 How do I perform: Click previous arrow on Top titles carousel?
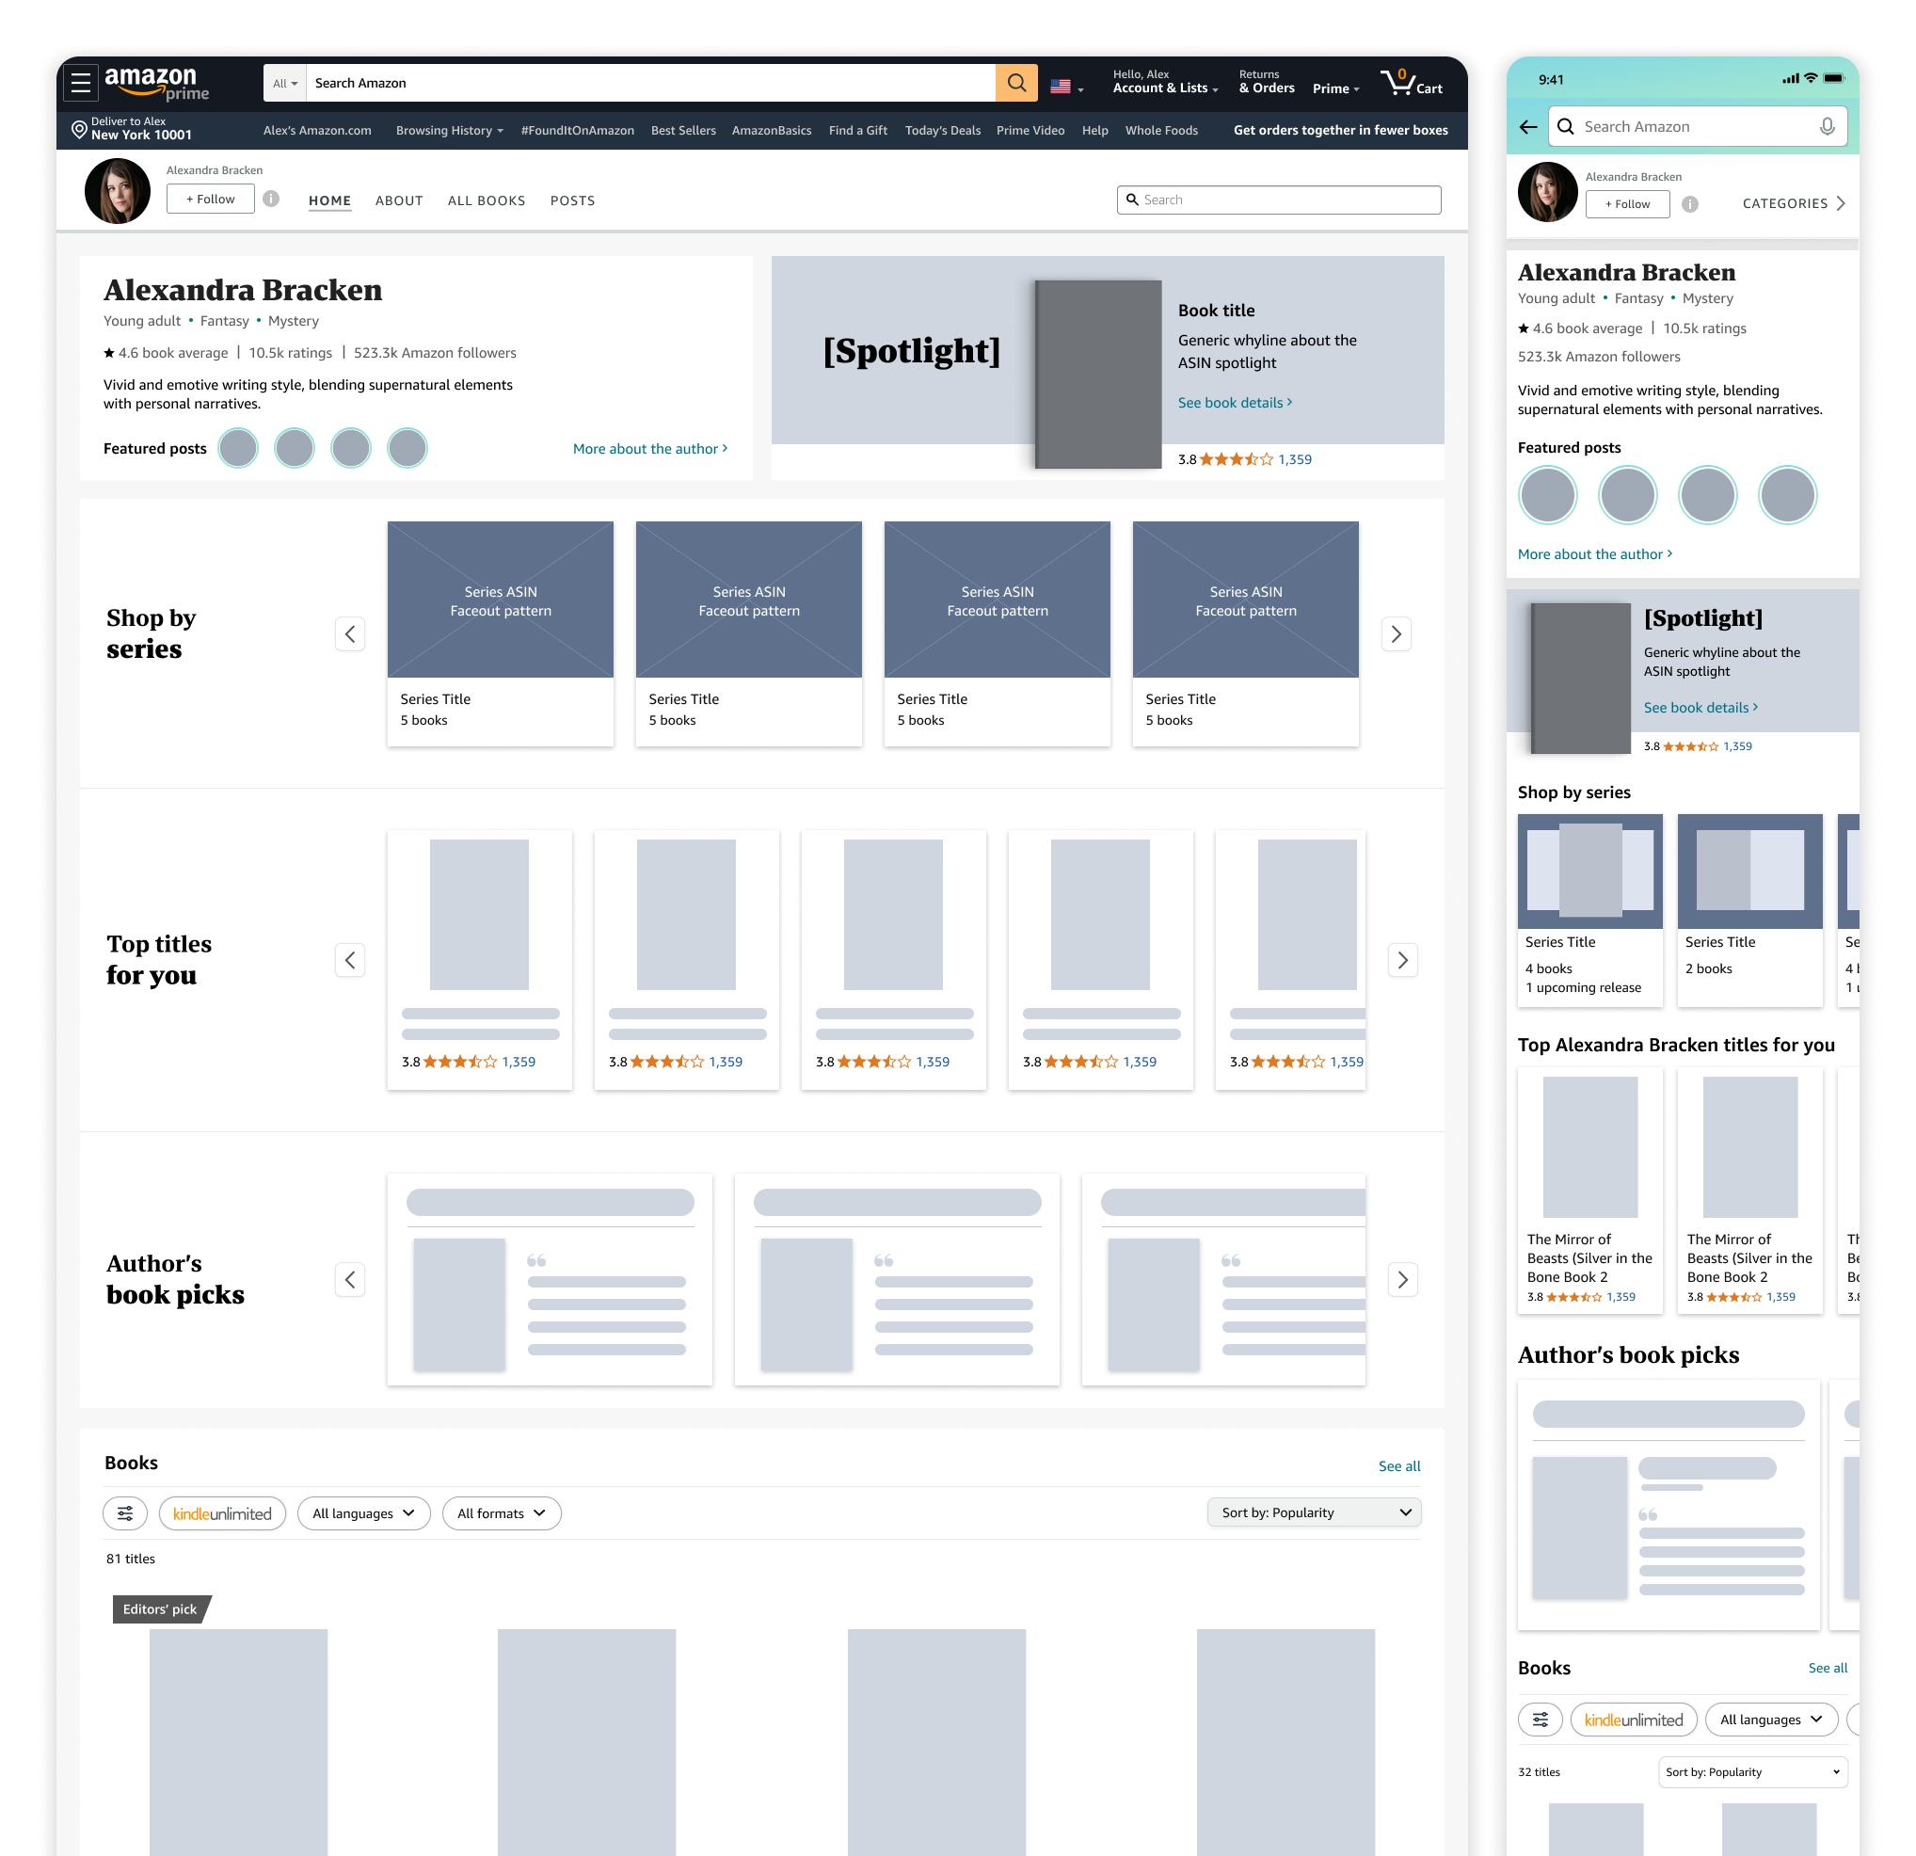(350, 960)
